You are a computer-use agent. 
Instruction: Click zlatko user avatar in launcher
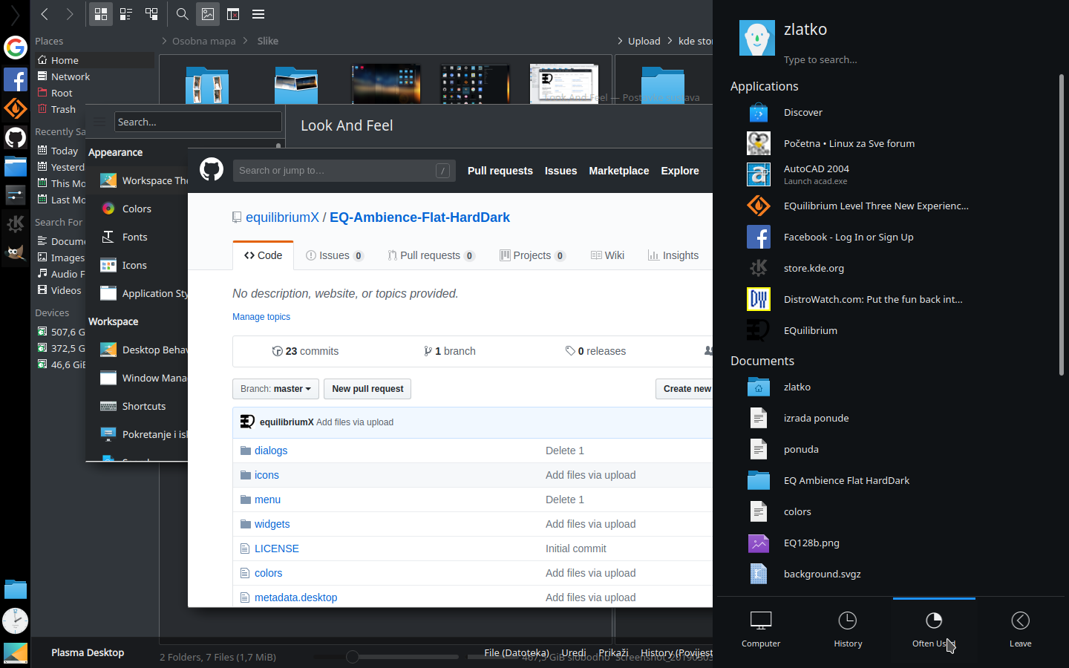[757, 38]
